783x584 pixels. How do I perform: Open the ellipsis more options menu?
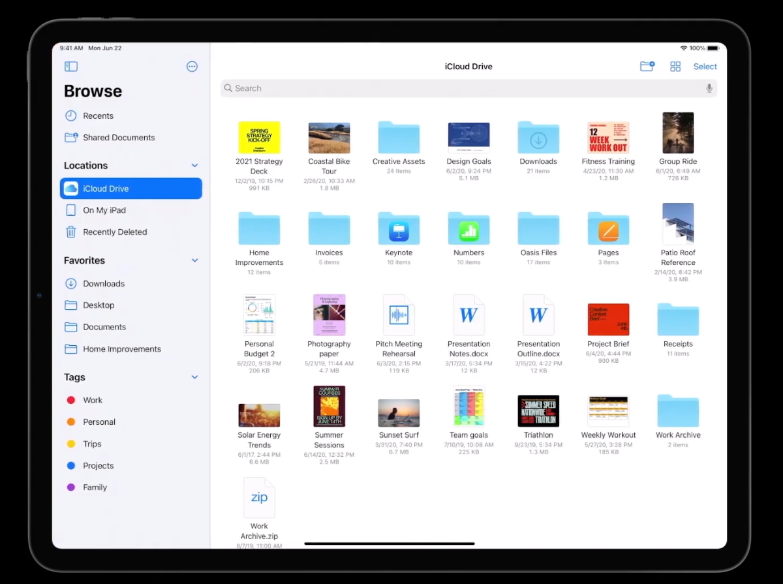coord(192,67)
